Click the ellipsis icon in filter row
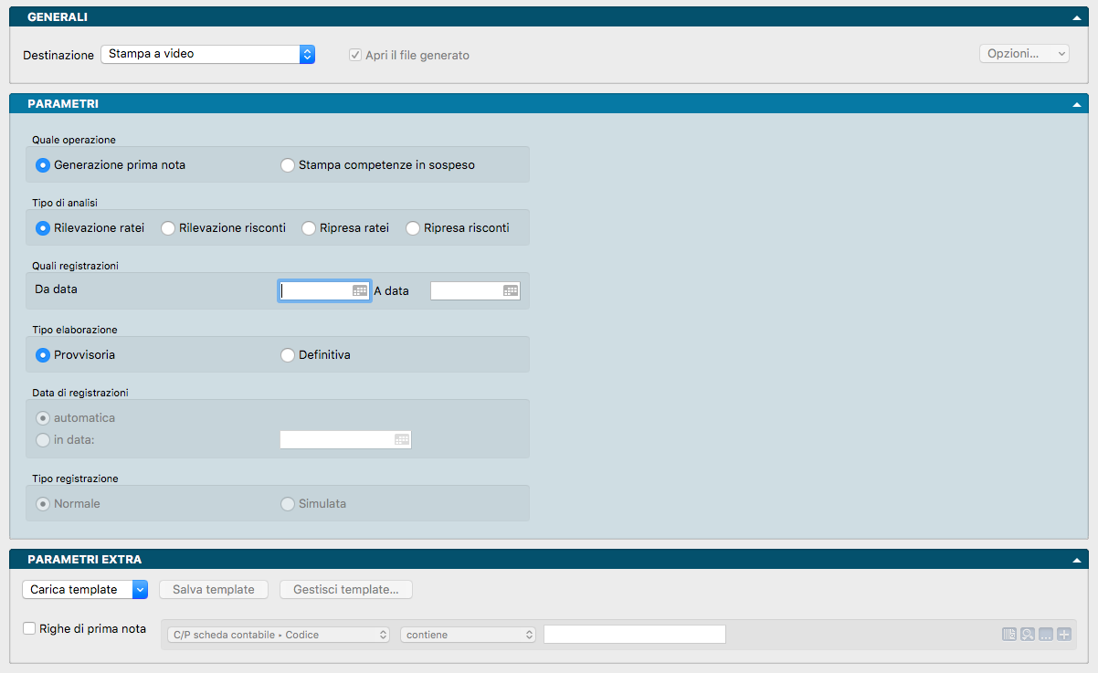Viewport: 1098px width, 673px height. tap(1046, 635)
